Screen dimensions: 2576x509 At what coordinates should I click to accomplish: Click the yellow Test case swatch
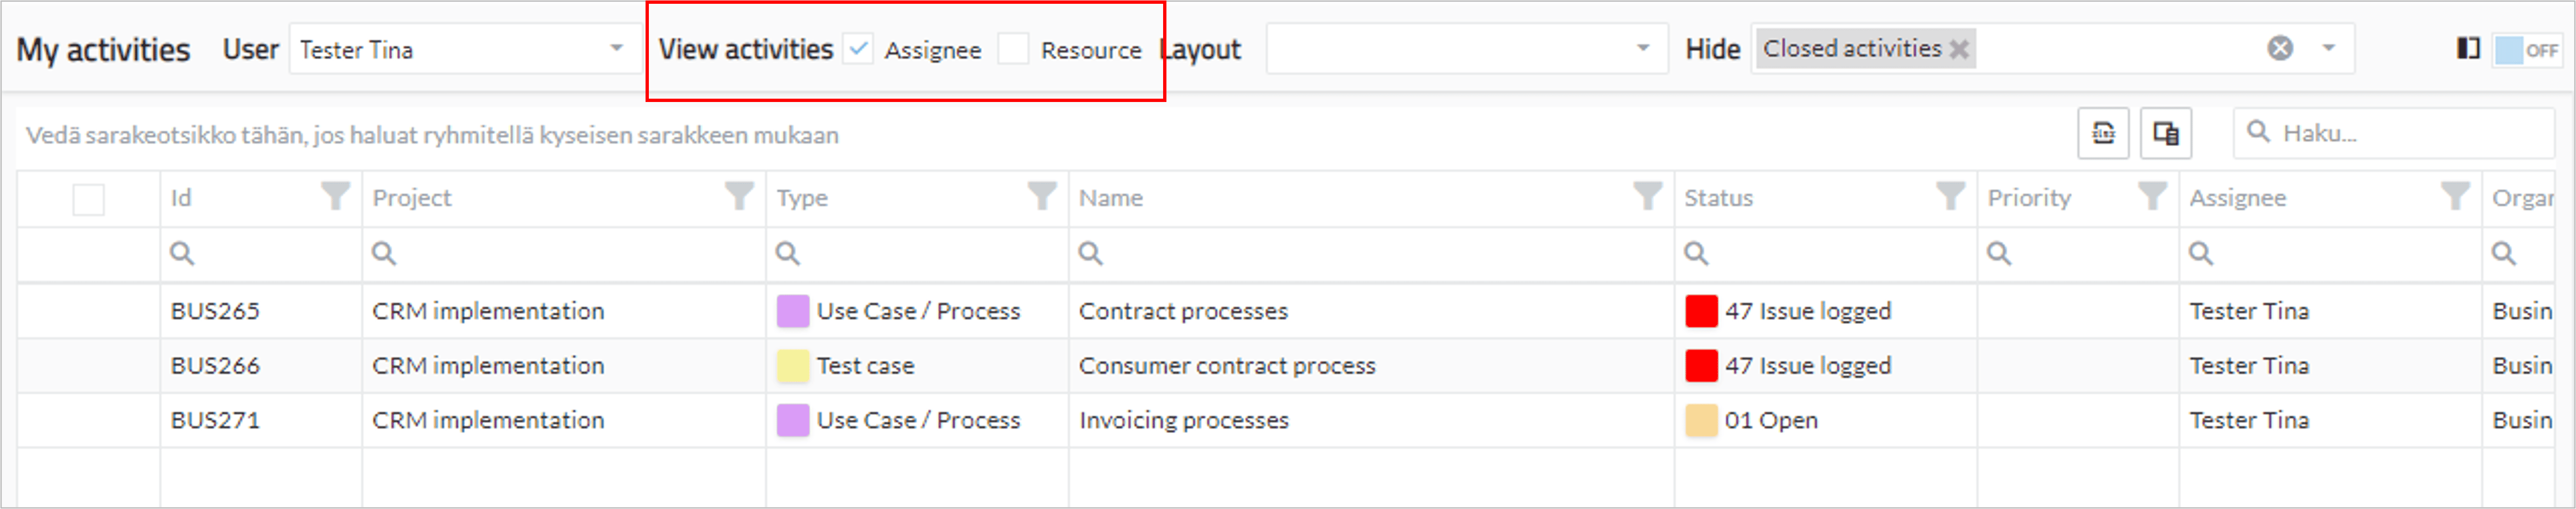click(x=793, y=366)
